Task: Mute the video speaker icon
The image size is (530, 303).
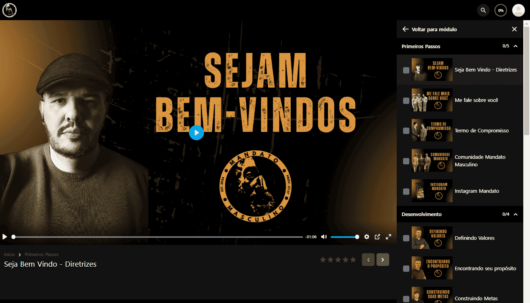Action: (324, 237)
